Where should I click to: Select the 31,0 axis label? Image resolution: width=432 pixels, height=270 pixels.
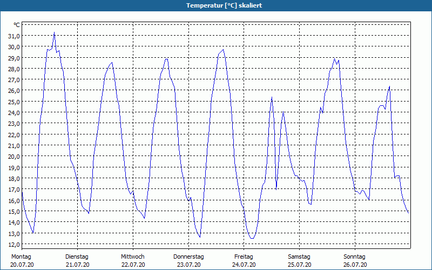click(x=15, y=36)
